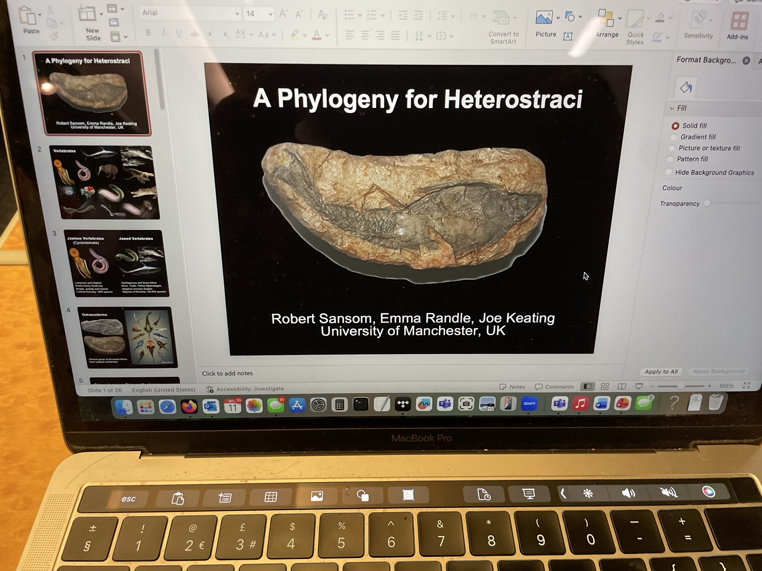
Task: Open the Arial font name dropdown
Action: [x=237, y=14]
